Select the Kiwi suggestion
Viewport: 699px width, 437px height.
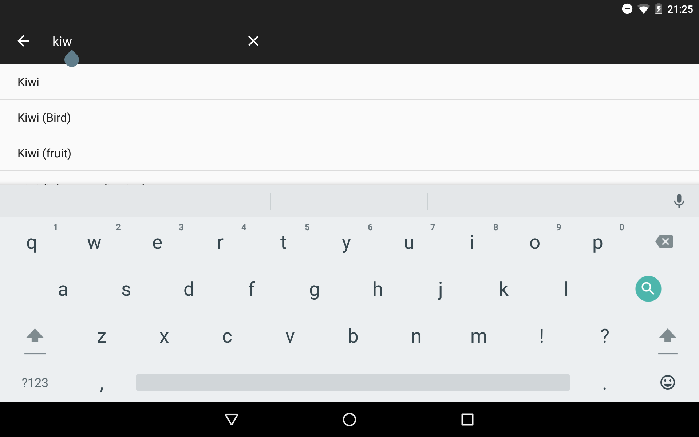pyautogui.click(x=349, y=82)
